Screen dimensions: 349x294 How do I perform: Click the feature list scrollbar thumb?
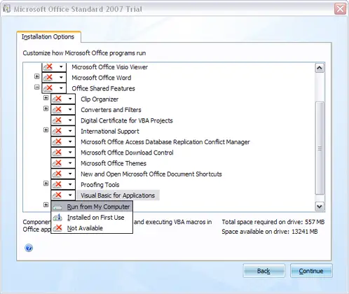click(320, 148)
